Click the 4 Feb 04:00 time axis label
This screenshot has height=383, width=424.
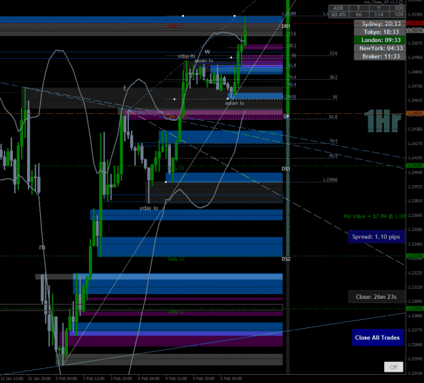(x=149, y=378)
